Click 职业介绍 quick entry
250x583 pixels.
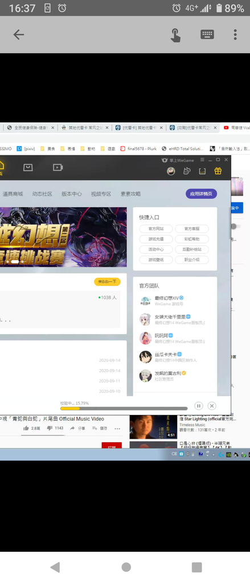coord(192,260)
